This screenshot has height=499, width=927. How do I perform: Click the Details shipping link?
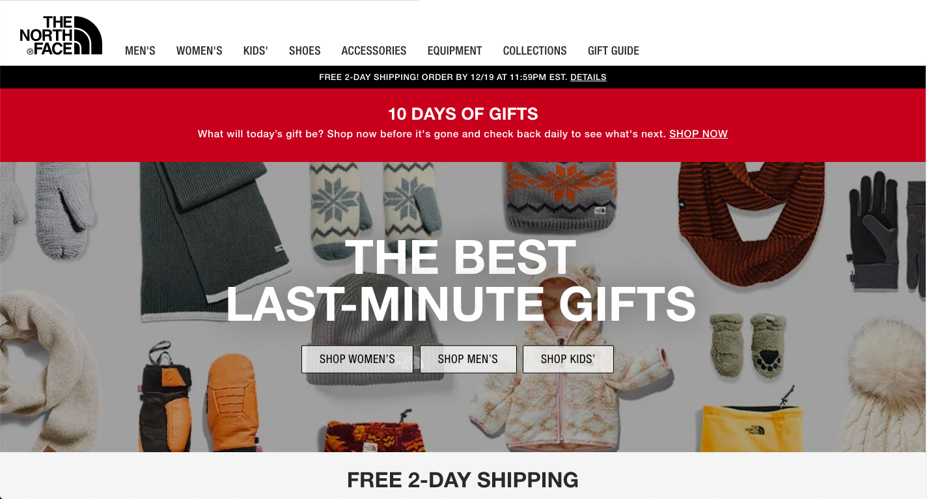pos(588,77)
